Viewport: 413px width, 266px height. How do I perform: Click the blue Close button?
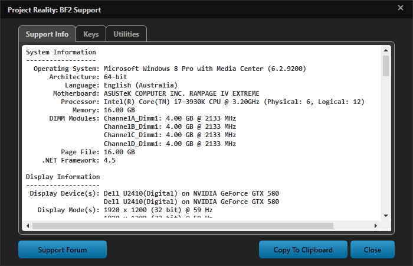coord(372,249)
